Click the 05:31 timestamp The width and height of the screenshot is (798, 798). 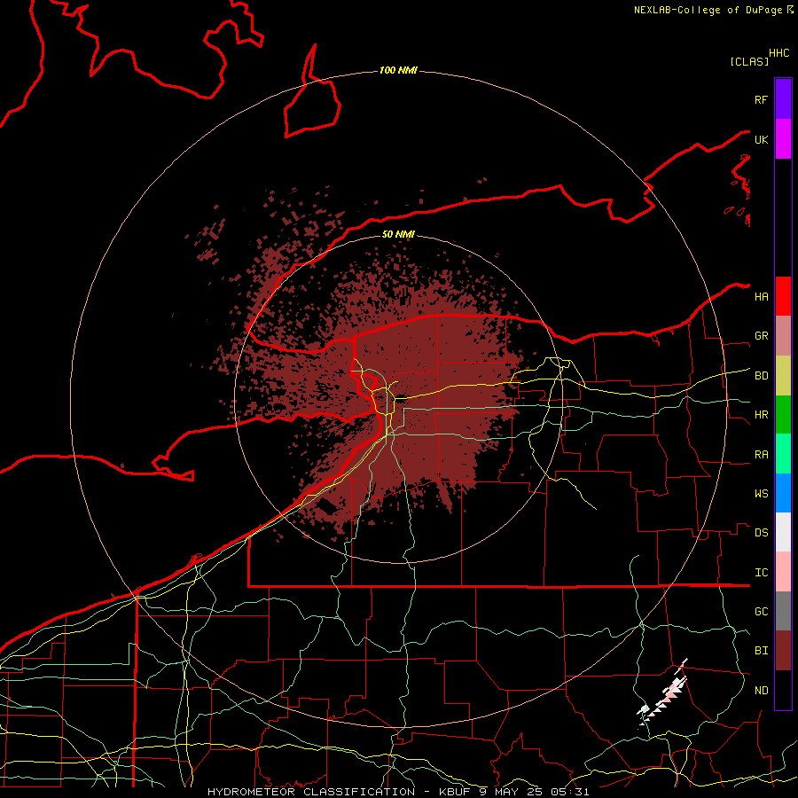572,792
